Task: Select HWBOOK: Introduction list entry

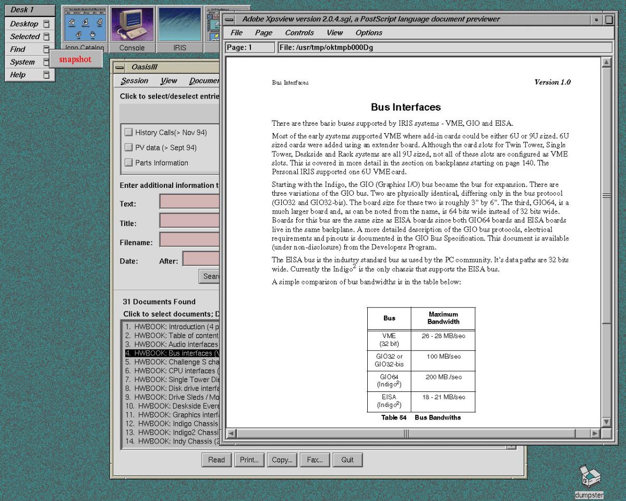Action: [x=172, y=327]
